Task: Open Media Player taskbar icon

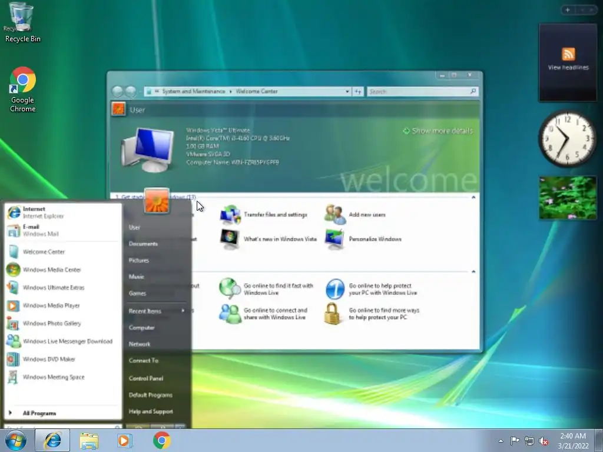Action: [124, 440]
